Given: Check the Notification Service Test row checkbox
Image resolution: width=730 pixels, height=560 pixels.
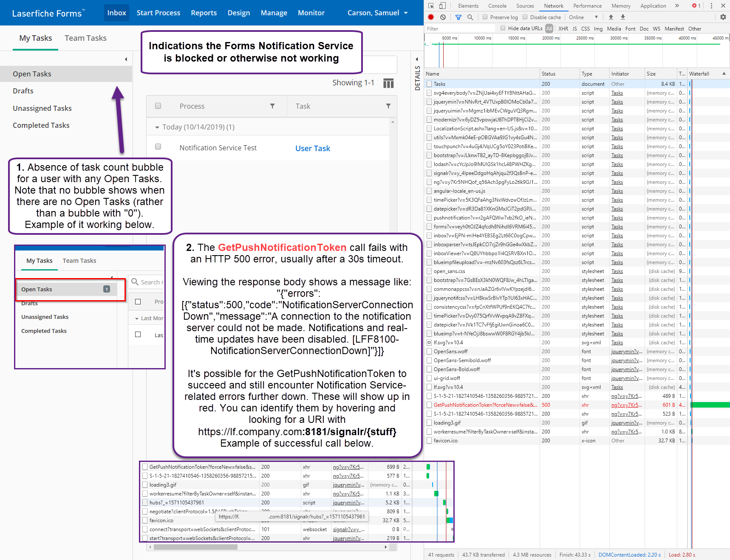Looking at the screenshot, I should click(x=158, y=147).
